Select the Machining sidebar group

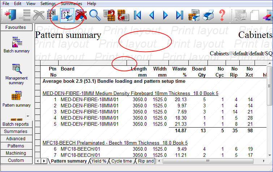point(16,153)
